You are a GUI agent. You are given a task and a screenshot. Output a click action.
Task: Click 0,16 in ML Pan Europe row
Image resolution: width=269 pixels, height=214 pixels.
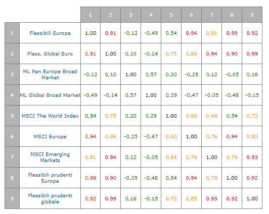click(252, 75)
